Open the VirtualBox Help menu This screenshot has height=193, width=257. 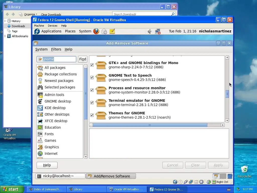[x=64, y=26]
